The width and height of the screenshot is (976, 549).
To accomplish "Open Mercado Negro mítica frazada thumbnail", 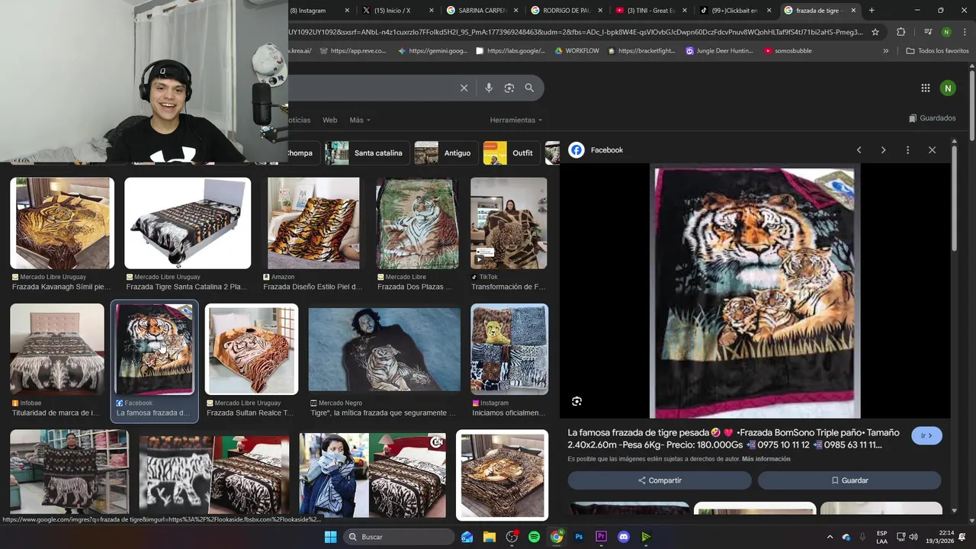I will [384, 349].
